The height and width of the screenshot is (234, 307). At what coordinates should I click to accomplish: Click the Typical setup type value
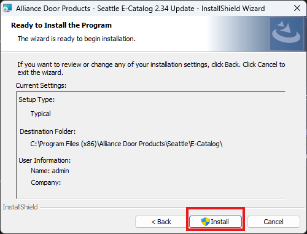[41, 114]
